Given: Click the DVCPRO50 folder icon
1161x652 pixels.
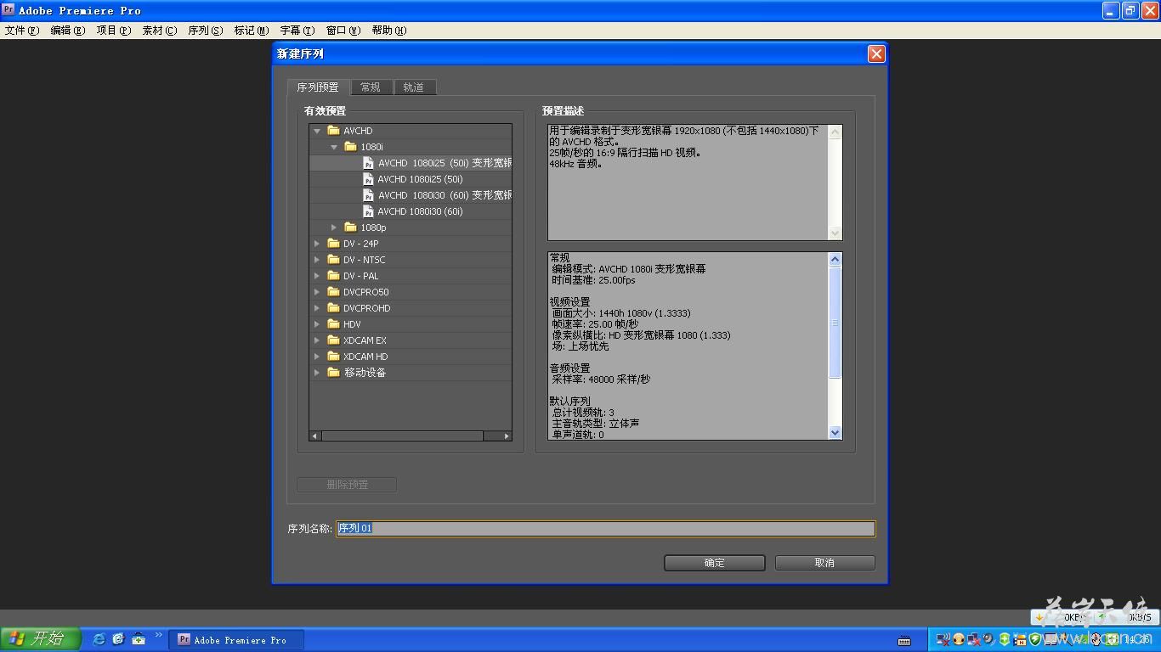Looking at the screenshot, I should click(x=333, y=292).
